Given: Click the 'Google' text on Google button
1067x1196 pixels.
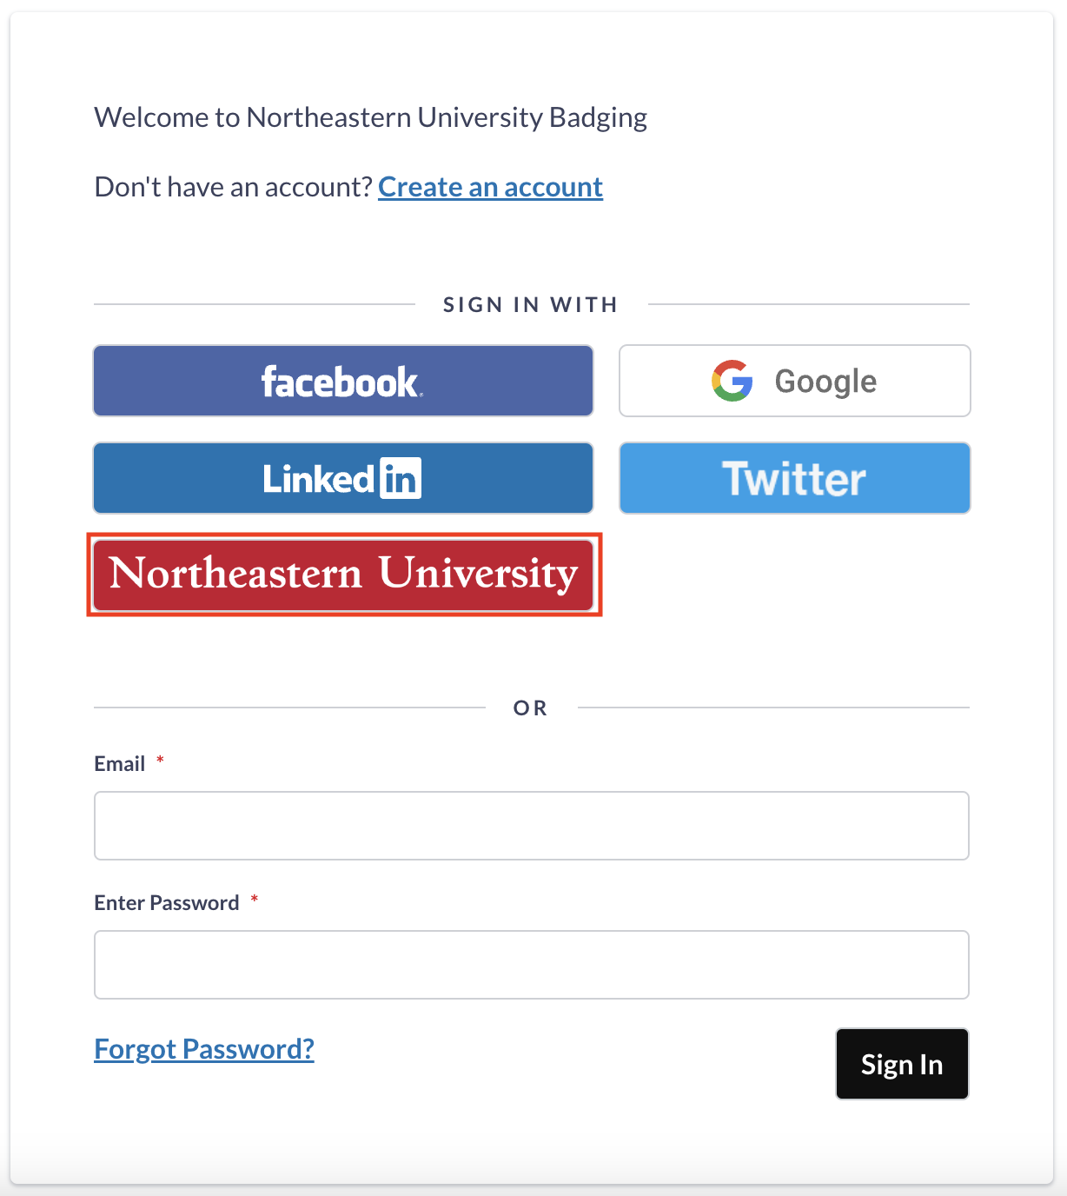Looking at the screenshot, I should pyautogui.click(x=825, y=381).
